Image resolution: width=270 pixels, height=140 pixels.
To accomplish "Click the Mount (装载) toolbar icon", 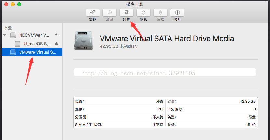I will point(160,13).
